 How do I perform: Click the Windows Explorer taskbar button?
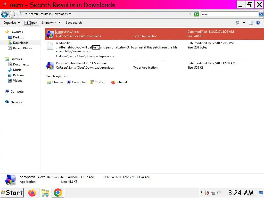(45, 193)
